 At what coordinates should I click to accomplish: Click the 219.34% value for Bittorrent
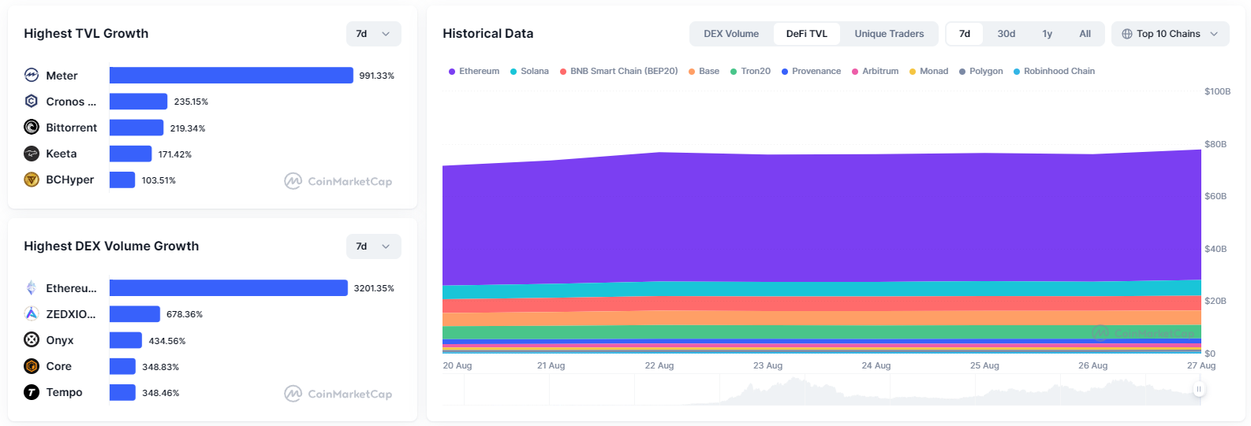[x=188, y=128]
